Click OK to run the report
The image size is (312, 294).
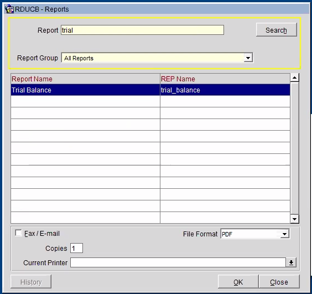[x=238, y=282]
